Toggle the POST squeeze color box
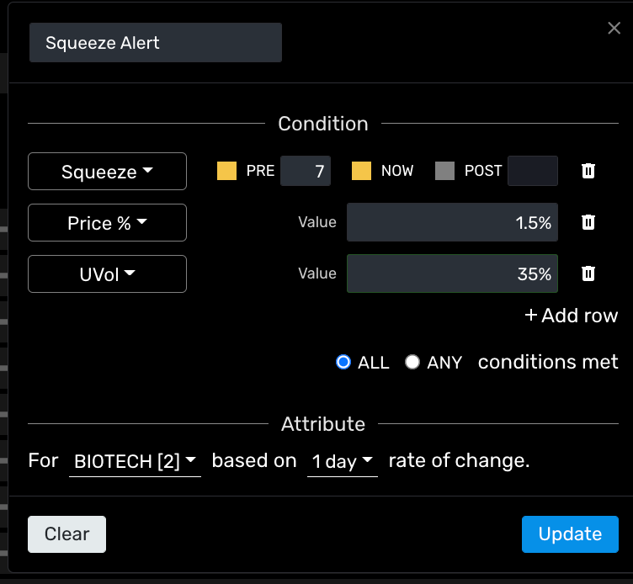Viewport: 633px width, 584px height. point(444,171)
